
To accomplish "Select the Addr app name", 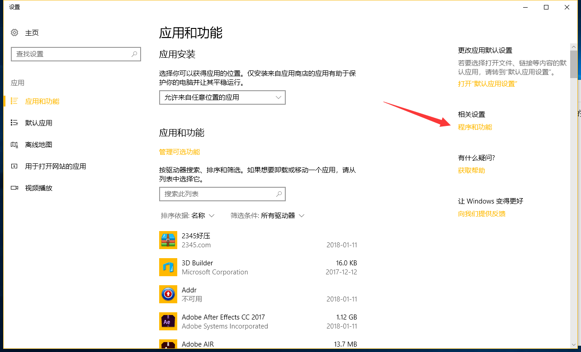I will pyautogui.click(x=189, y=290).
